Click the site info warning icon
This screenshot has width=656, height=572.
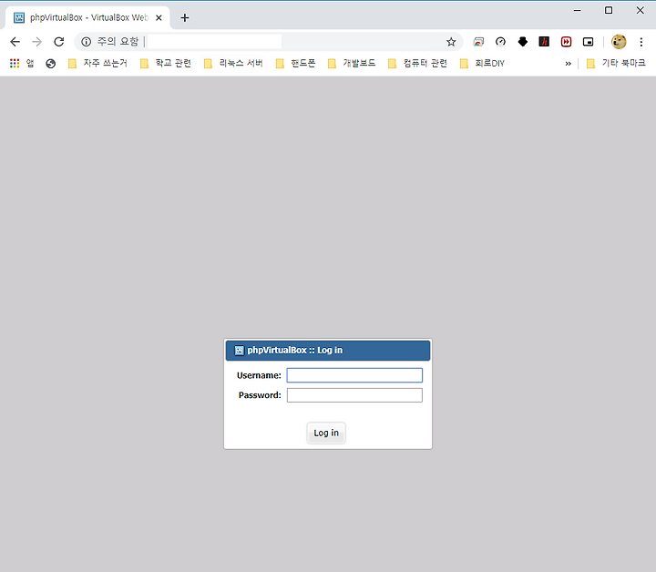87,41
